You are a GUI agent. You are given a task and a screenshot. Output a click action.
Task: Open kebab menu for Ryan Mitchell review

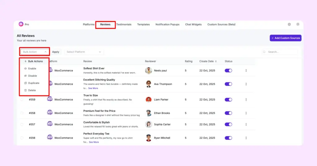coord(246,138)
